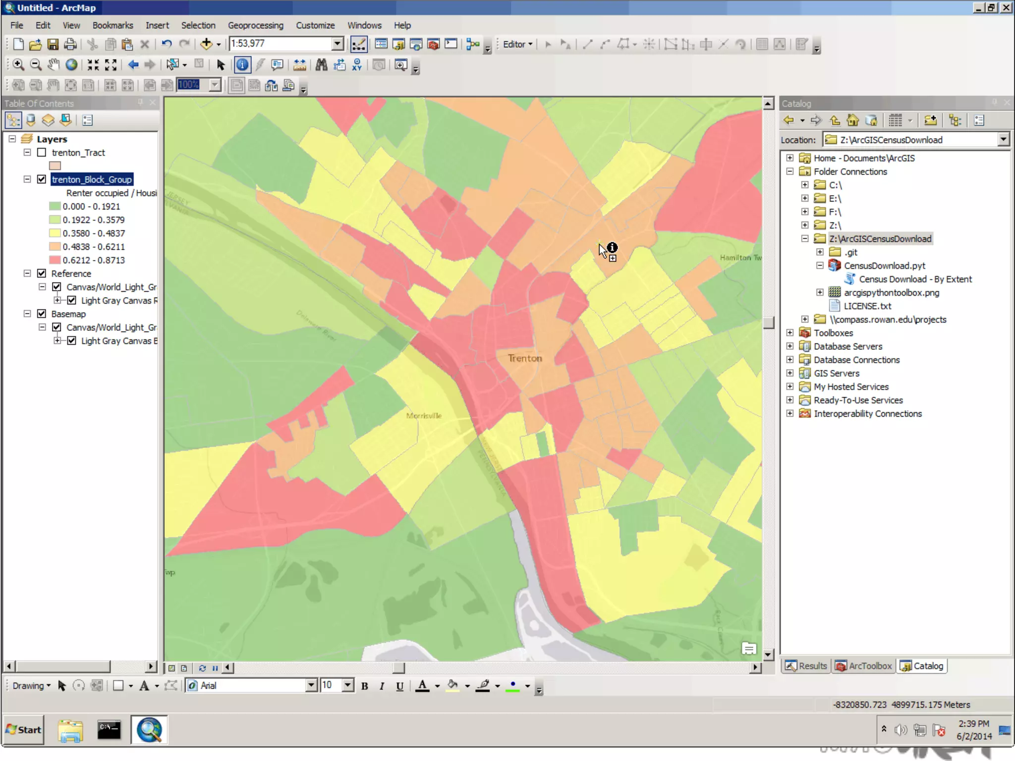Uncheck the trenton_Block_Group layer
The image size is (1015, 761).
(x=42, y=179)
